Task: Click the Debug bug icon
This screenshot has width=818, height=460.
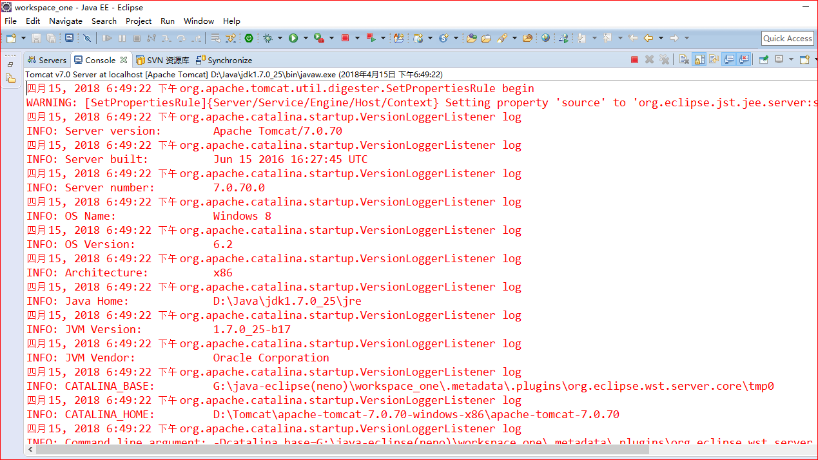Action: coord(268,38)
